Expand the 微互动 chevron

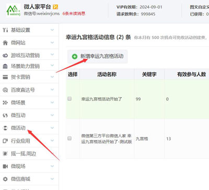(x=52, y=115)
